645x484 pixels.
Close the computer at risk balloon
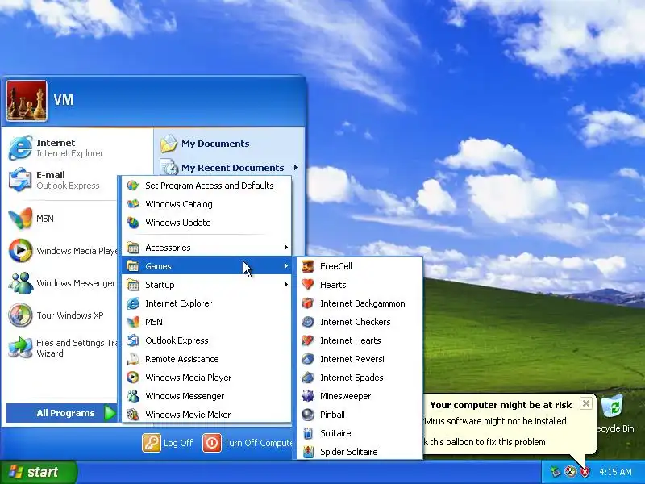[x=586, y=403]
